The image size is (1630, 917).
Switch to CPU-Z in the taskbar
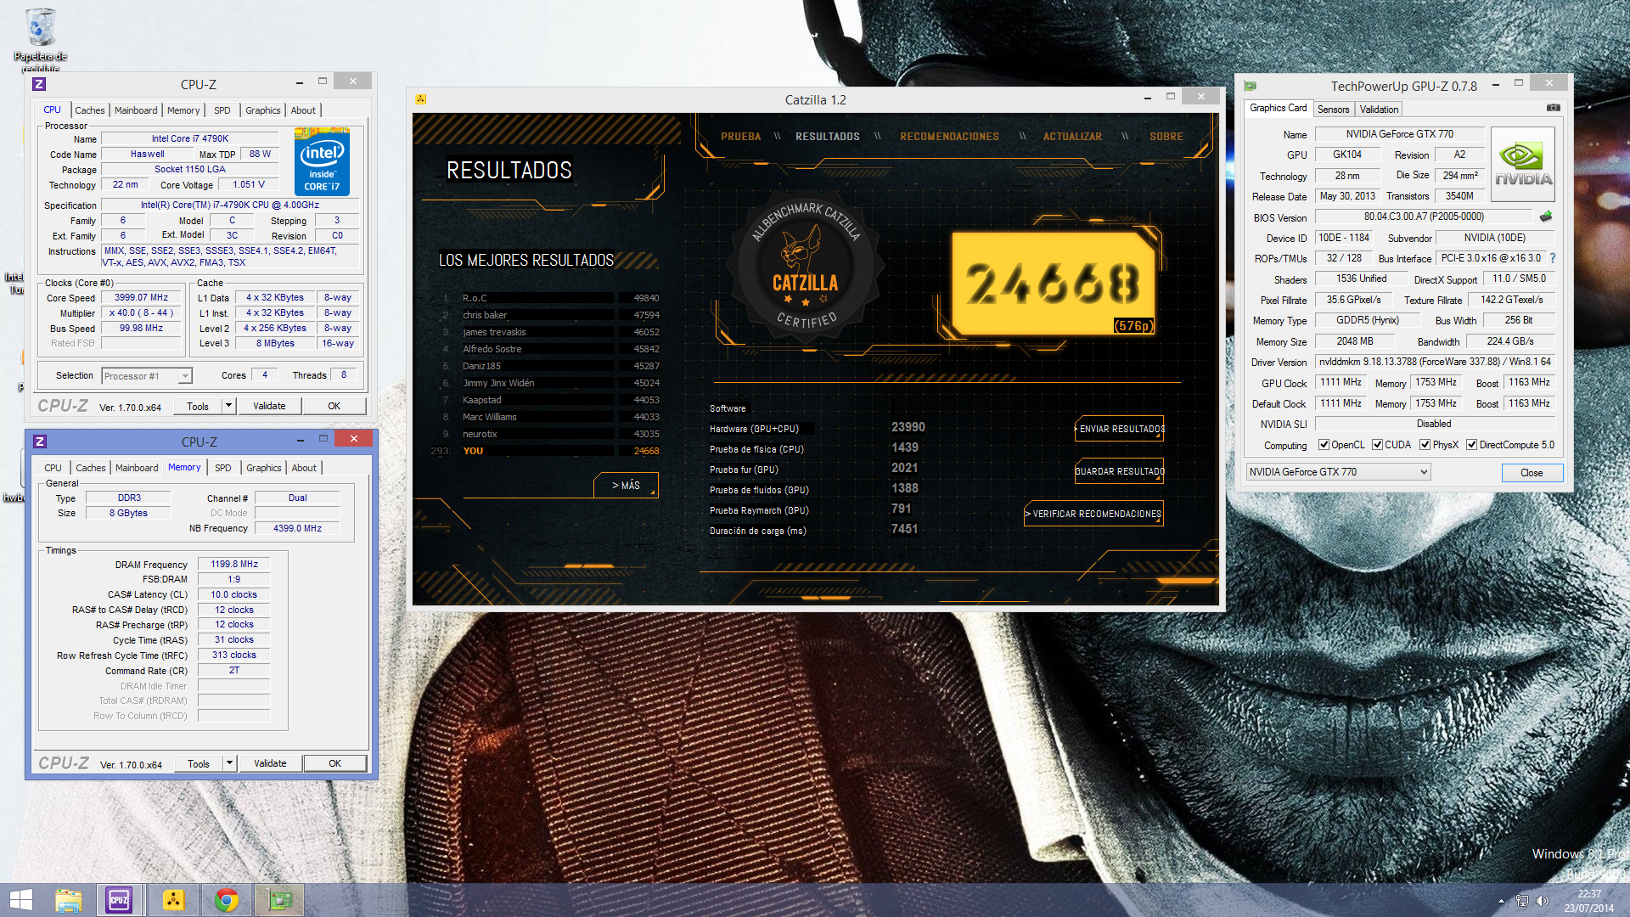[119, 900]
